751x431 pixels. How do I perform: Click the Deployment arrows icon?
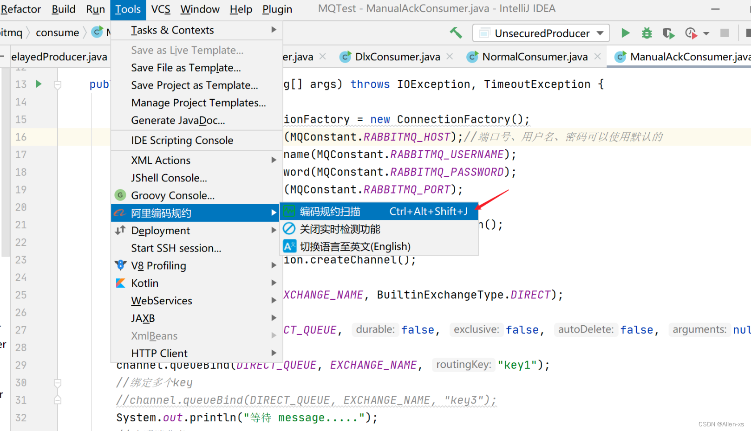click(x=120, y=230)
